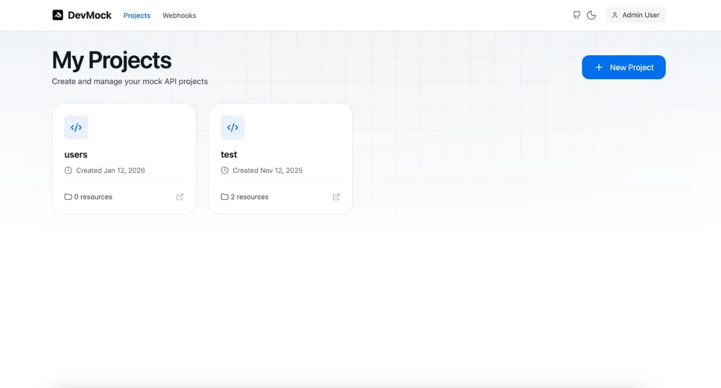Viewport: 721px width, 388px height.
Task: Click the clock icon on the test card
Action: click(x=224, y=170)
